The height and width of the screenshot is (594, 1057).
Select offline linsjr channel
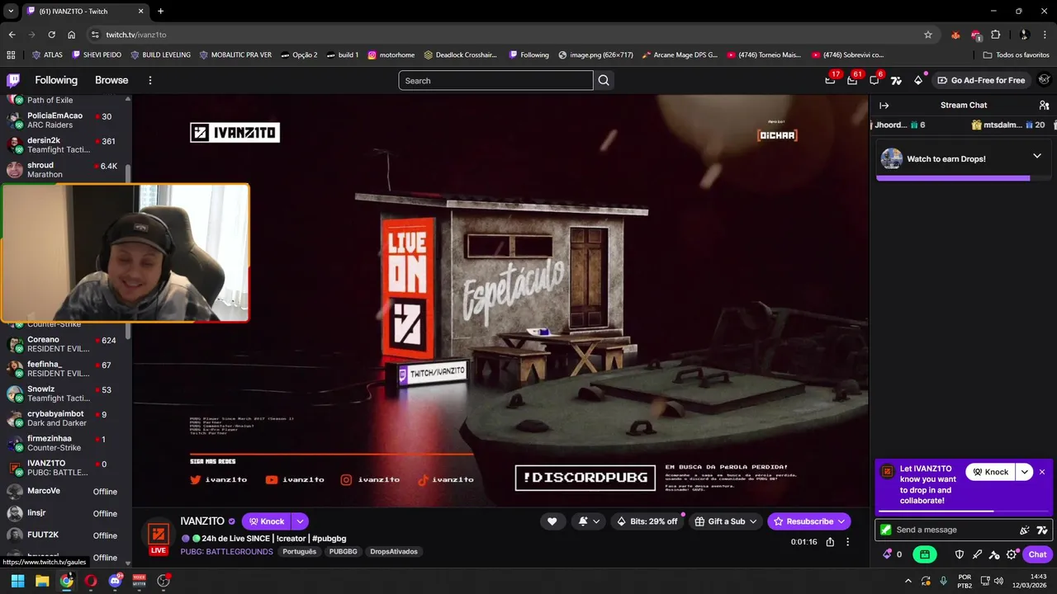[64, 513]
